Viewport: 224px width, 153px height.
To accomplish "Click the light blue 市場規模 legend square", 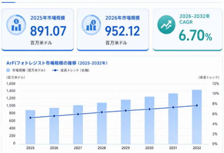I will pos(8,70).
